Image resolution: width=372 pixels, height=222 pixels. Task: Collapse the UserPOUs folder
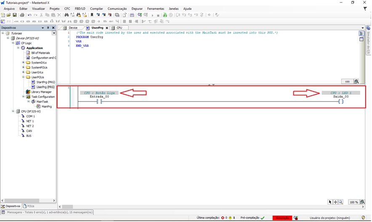click(x=23, y=77)
